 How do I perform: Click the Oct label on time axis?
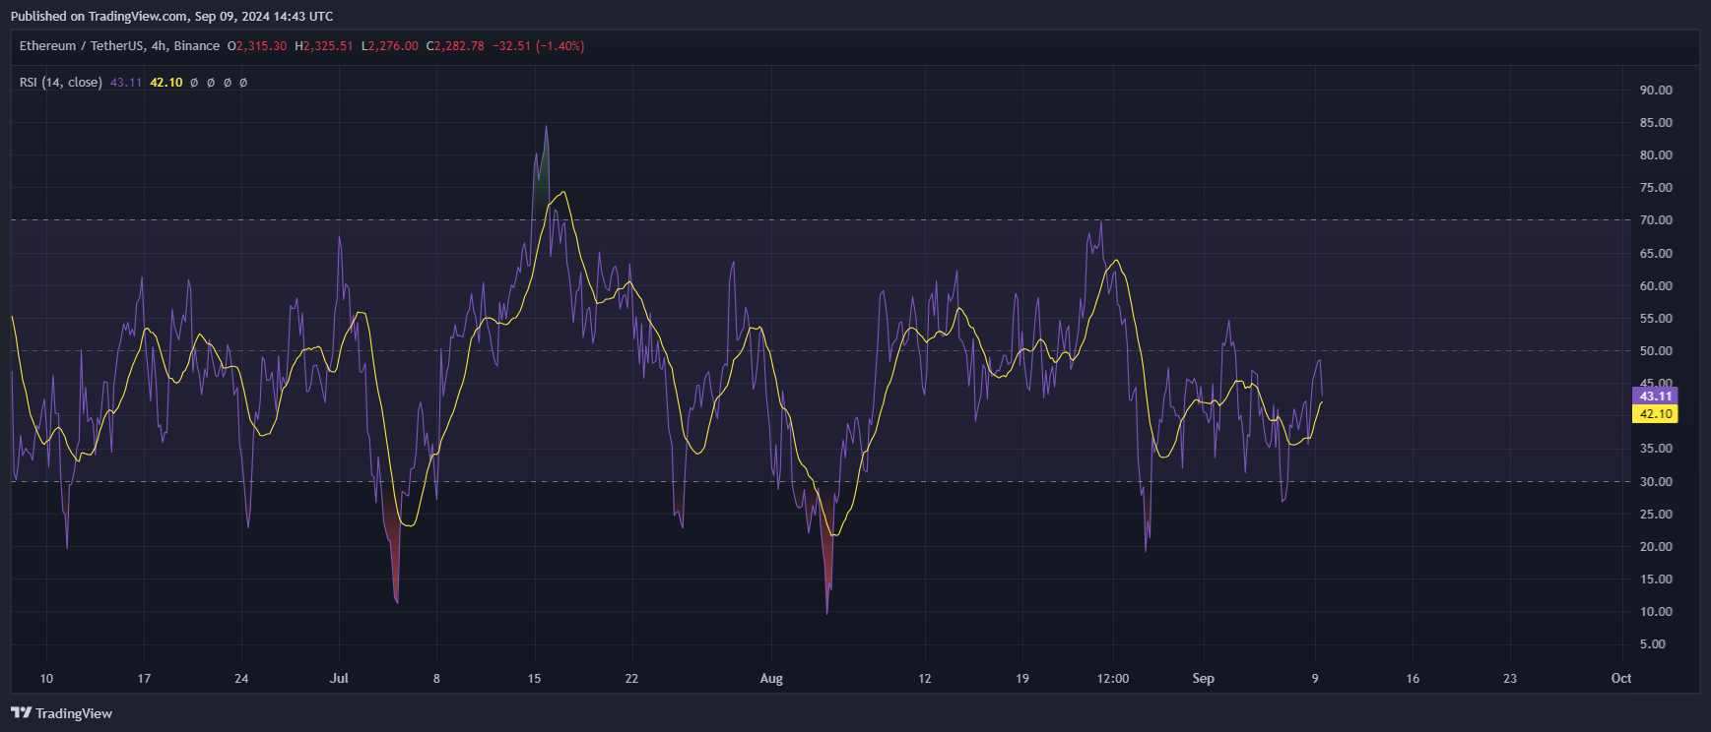click(1621, 679)
